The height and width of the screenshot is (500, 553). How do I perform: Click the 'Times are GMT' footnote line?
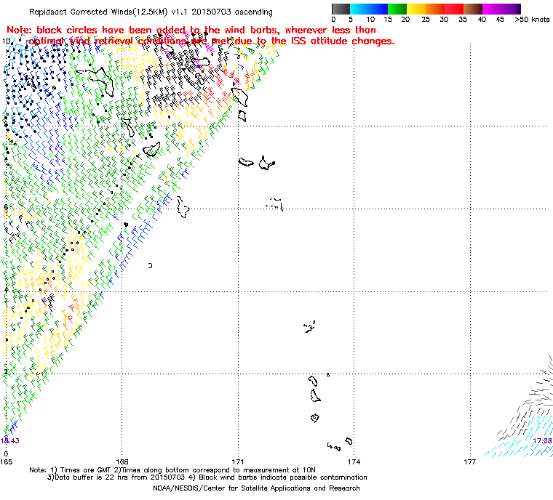point(172,470)
